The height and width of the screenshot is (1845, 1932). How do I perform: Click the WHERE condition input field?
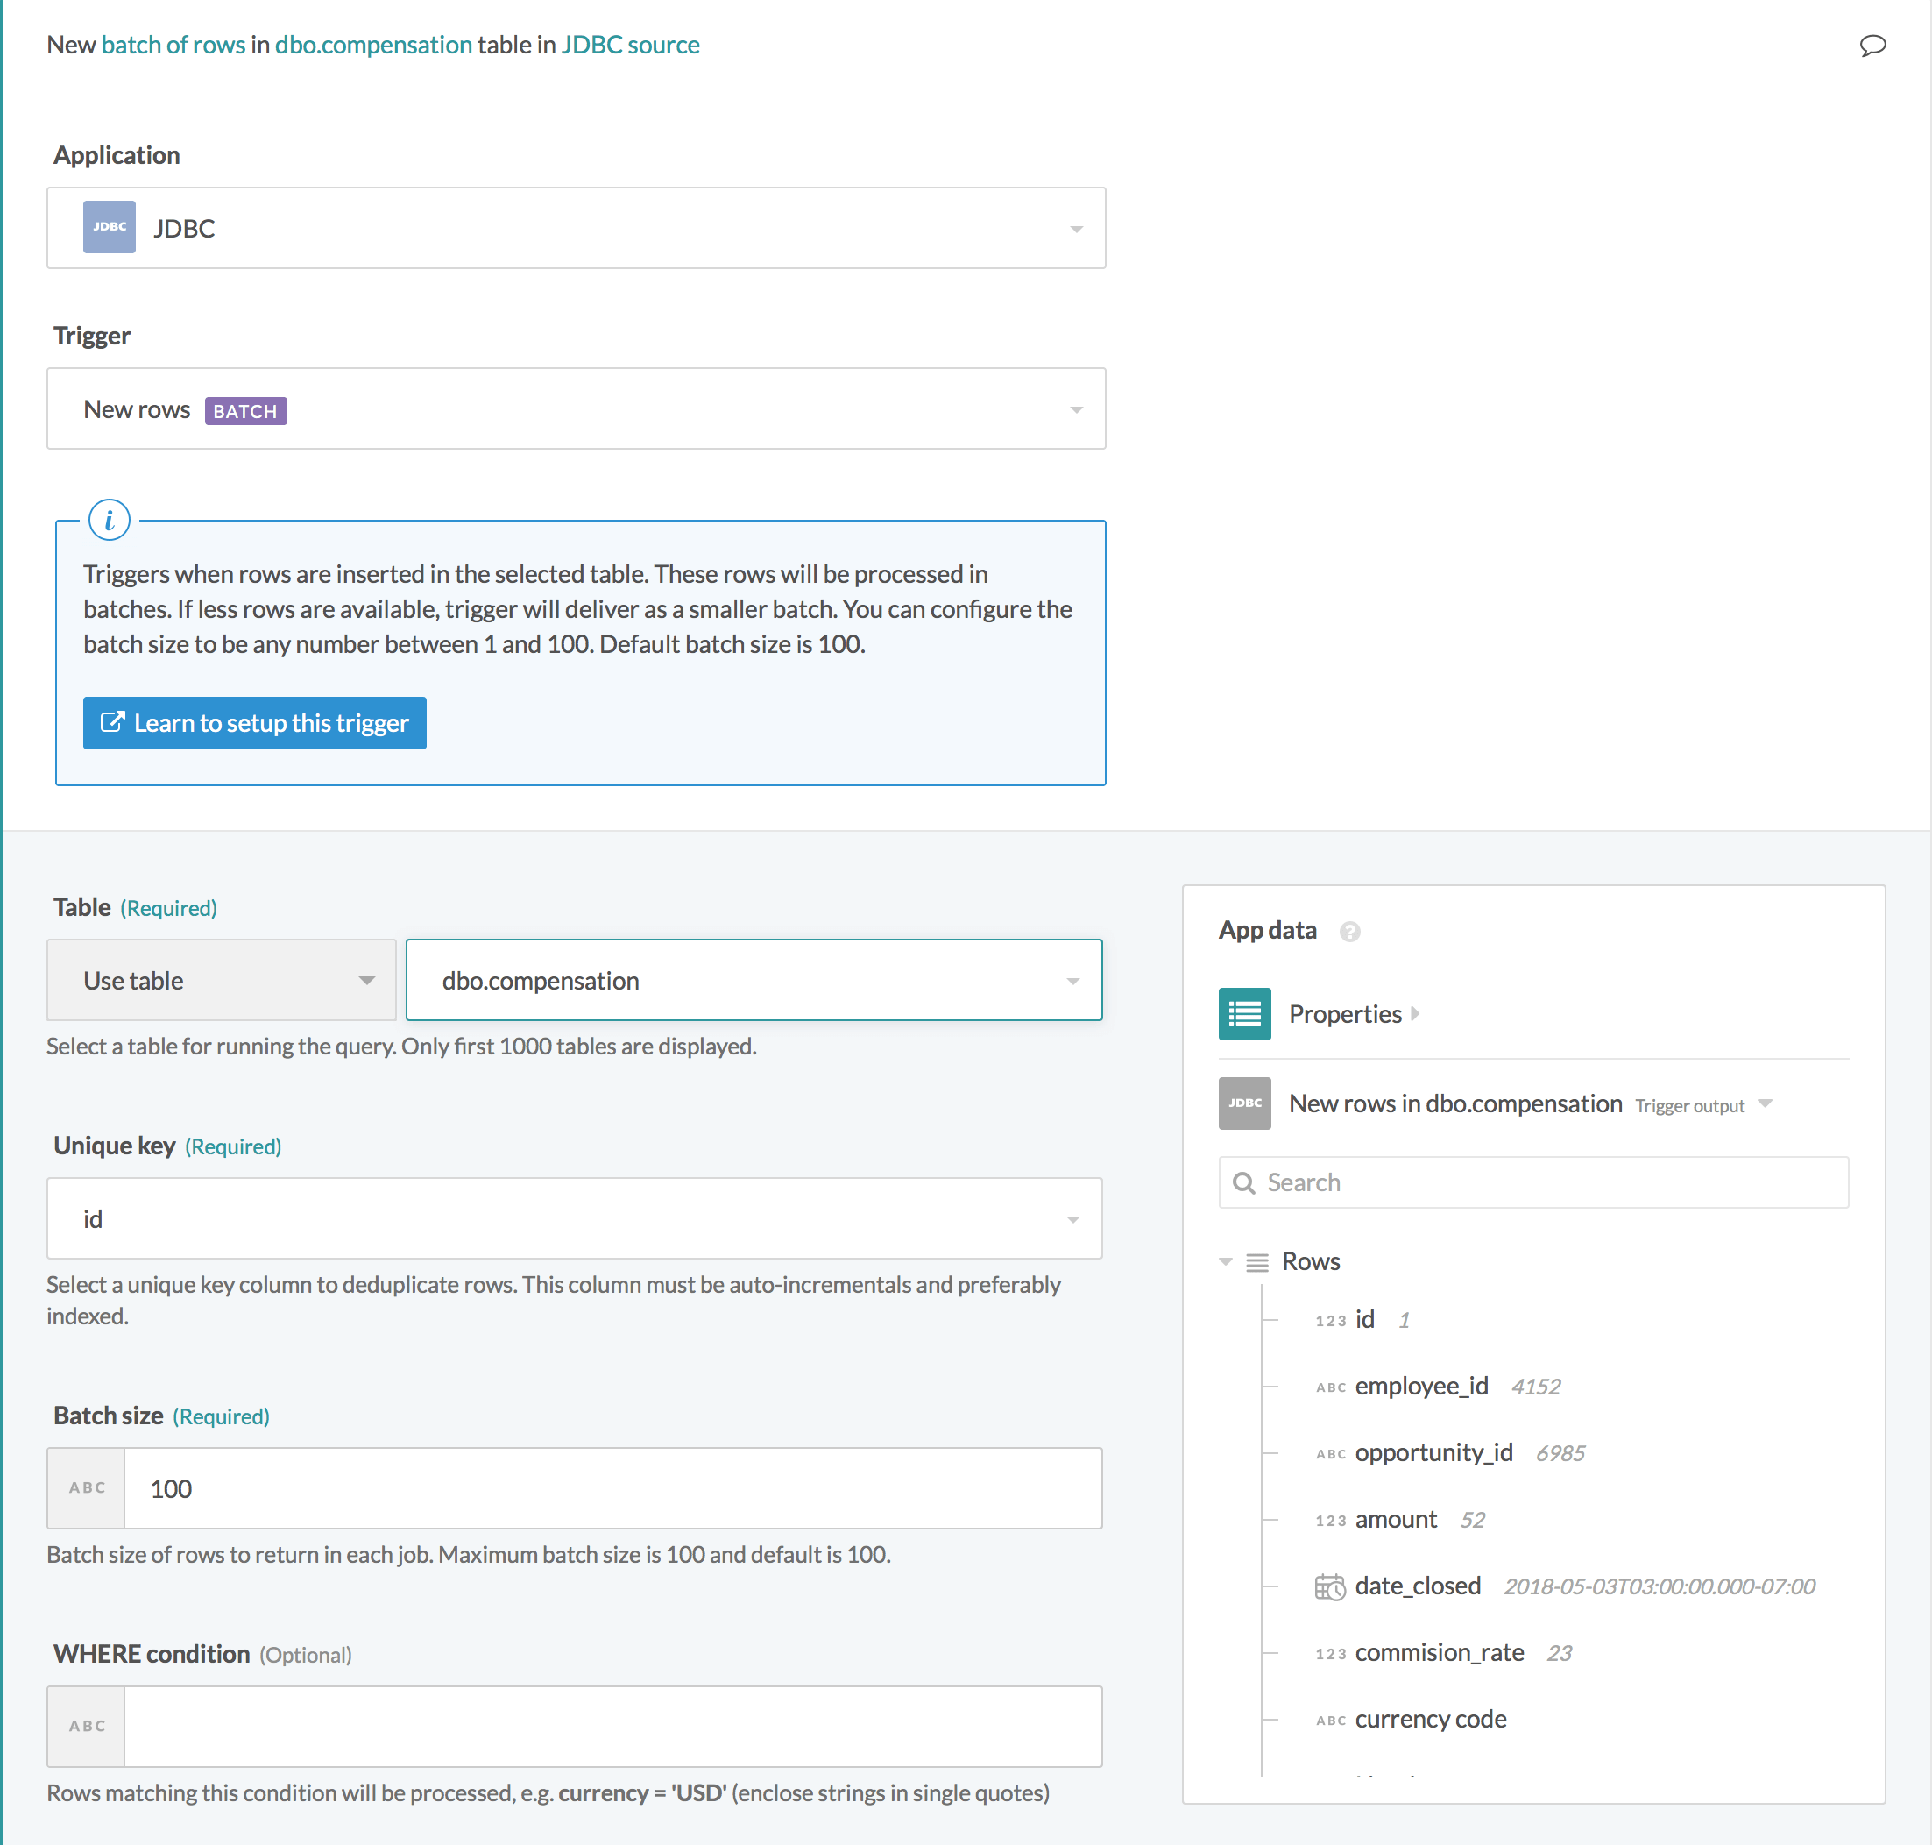click(x=612, y=1726)
